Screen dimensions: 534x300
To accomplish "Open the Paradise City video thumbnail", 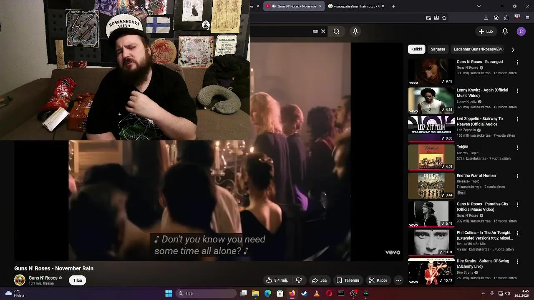I will coord(431,214).
